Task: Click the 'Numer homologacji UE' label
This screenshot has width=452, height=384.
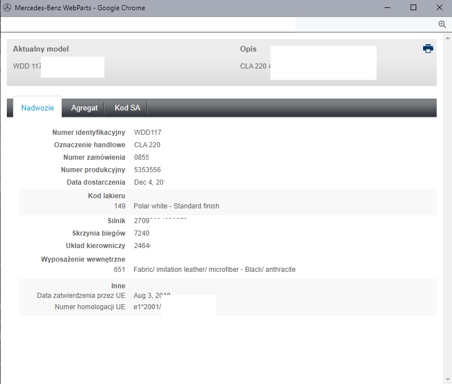Action: tap(90, 307)
